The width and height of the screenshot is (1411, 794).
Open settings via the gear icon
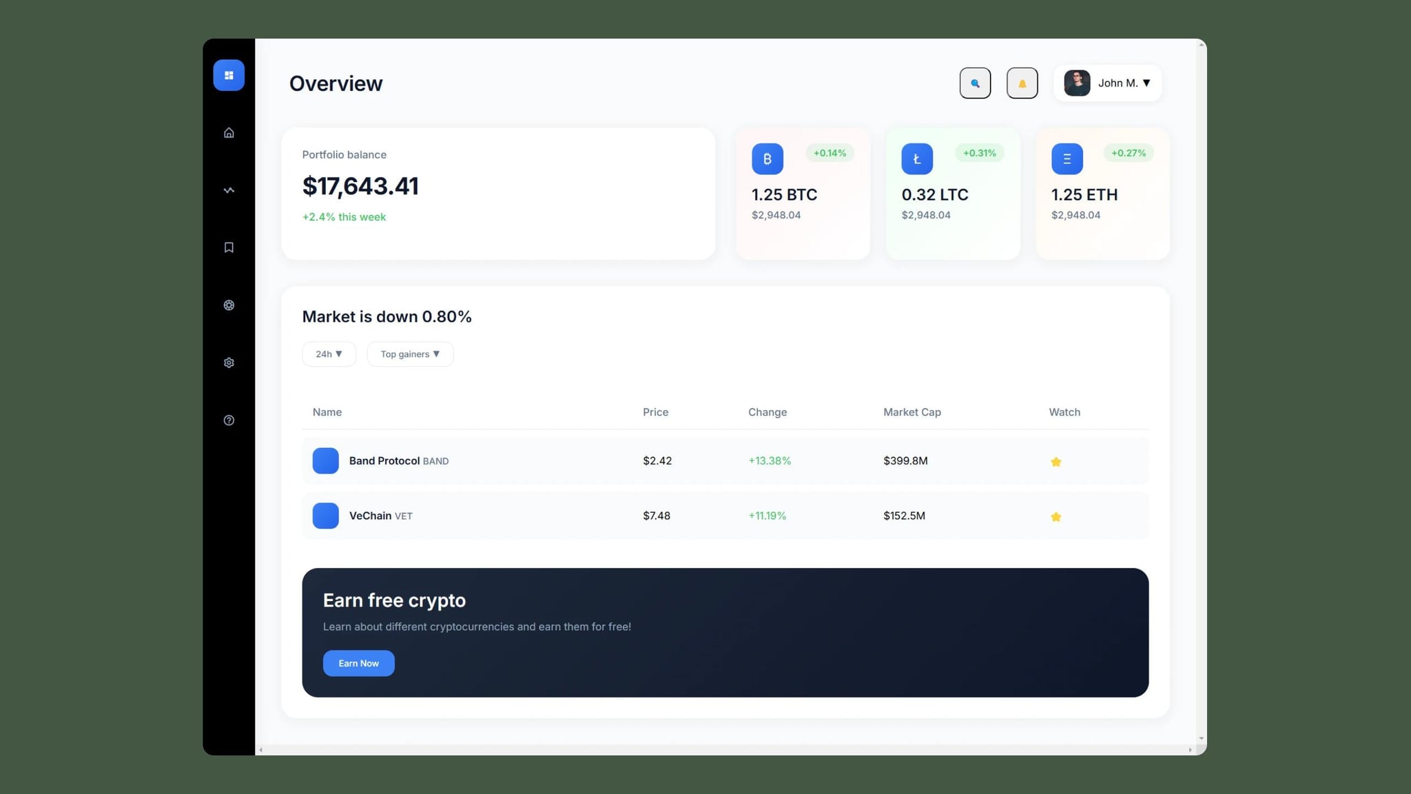click(228, 363)
